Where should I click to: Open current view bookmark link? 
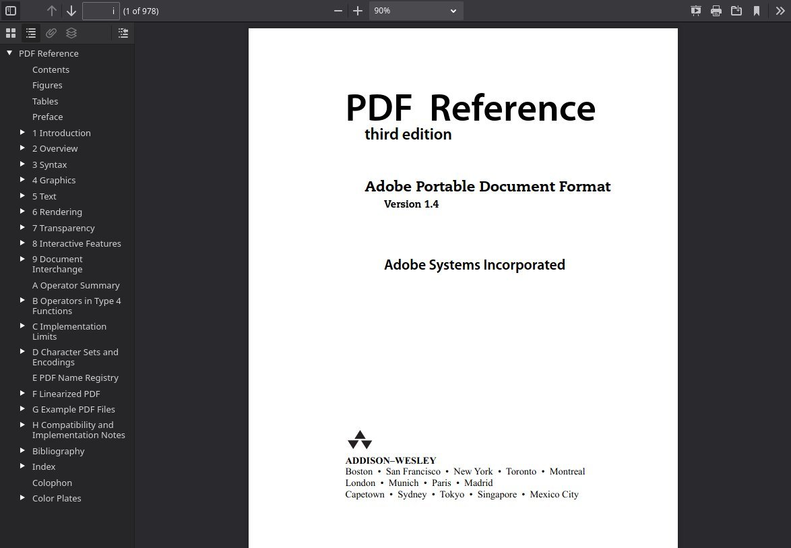(756, 11)
